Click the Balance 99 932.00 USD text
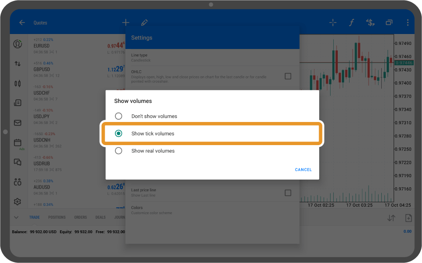The image size is (422, 263). pos(34,232)
